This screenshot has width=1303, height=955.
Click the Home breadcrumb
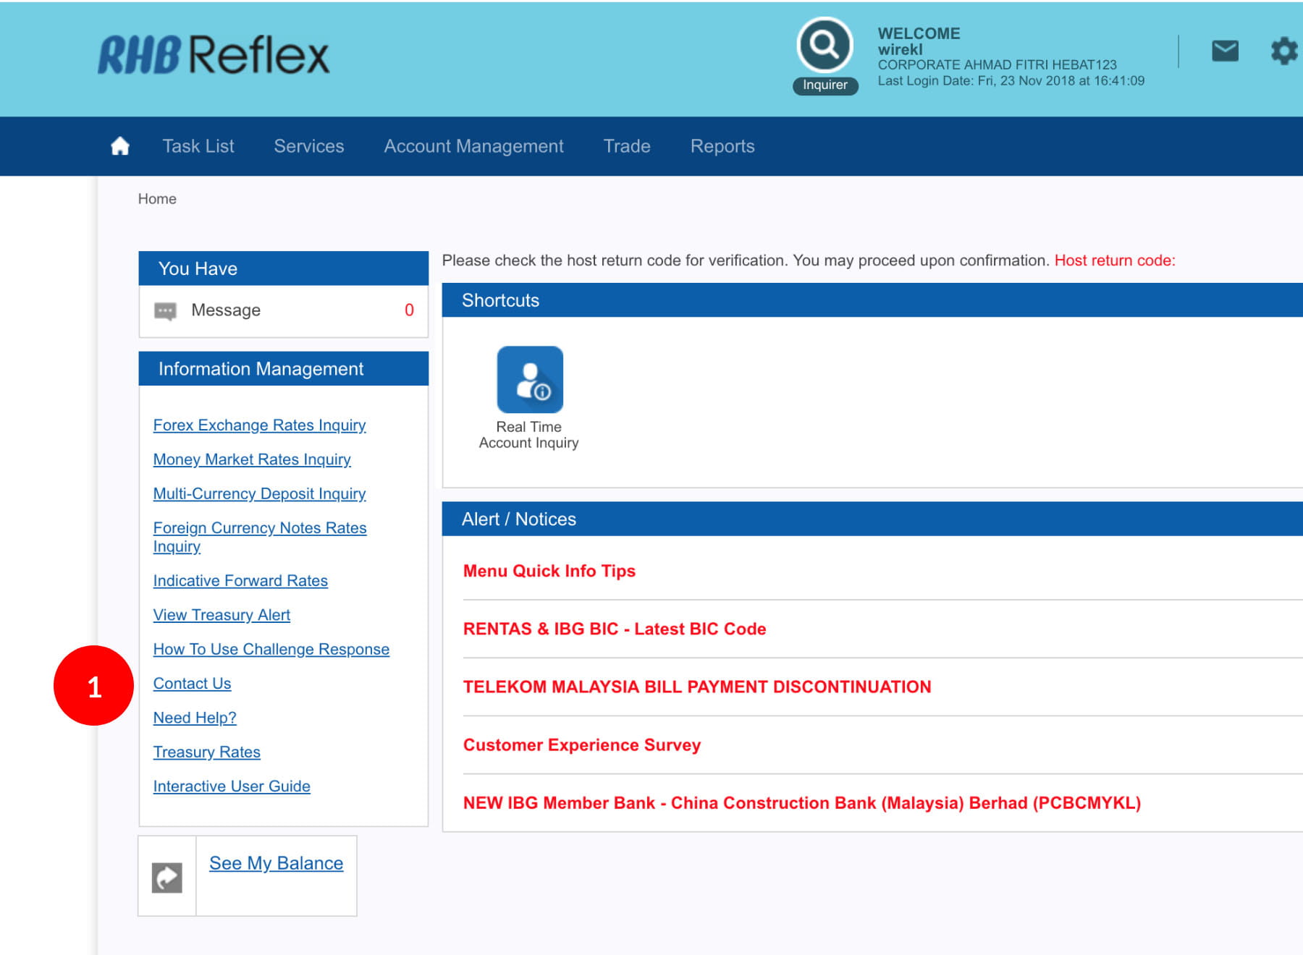click(x=157, y=199)
